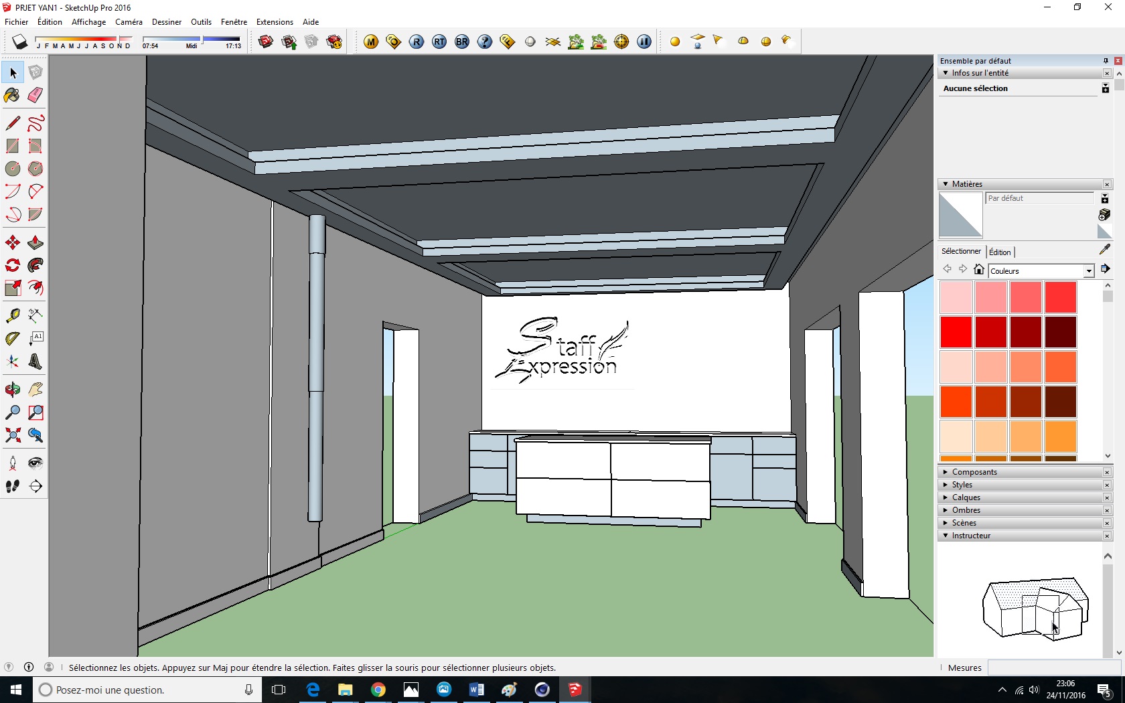
Task: Select the Polygon tool
Action: [35, 169]
